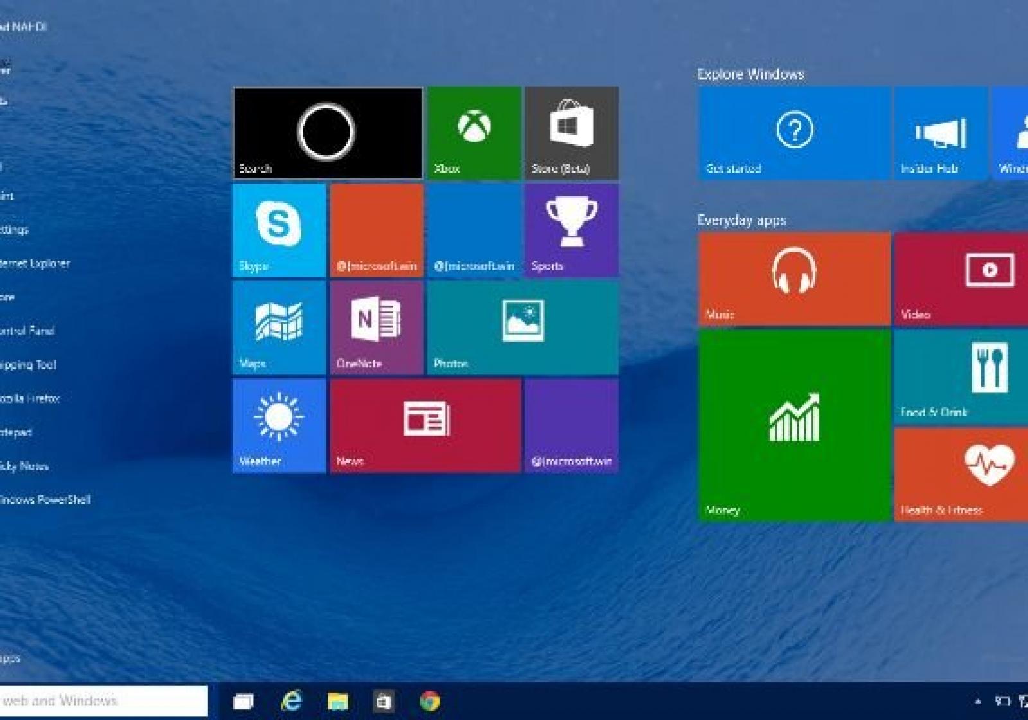This screenshot has width=1028, height=720.
Task: Open the Weather tile
Action: click(279, 425)
